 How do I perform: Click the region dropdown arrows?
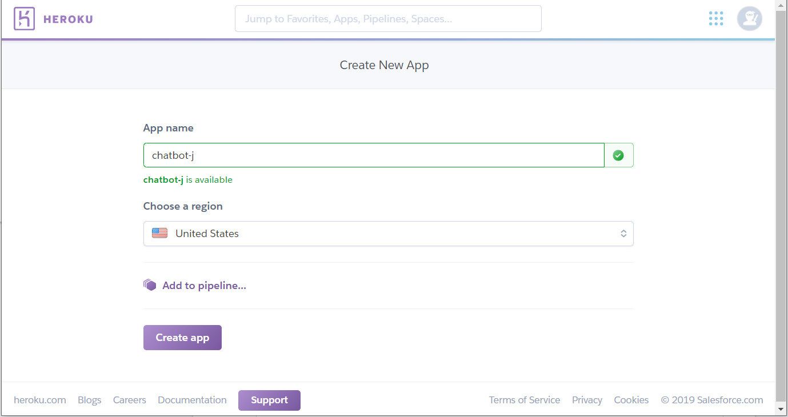623,234
